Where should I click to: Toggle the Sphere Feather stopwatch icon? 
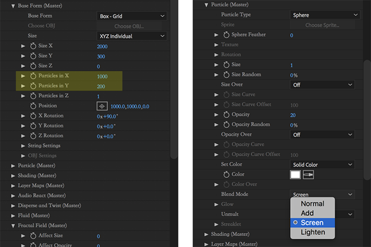(x=227, y=35)
